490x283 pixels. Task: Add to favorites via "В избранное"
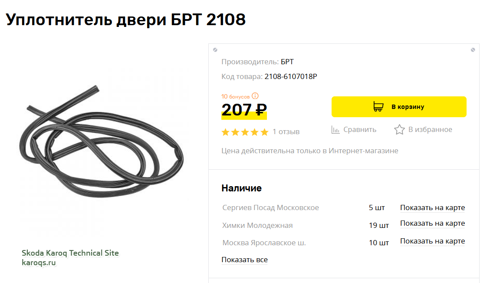click(x=430, y=130)
